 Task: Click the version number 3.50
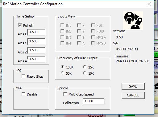pyautogui.click(x=119, y=37)
